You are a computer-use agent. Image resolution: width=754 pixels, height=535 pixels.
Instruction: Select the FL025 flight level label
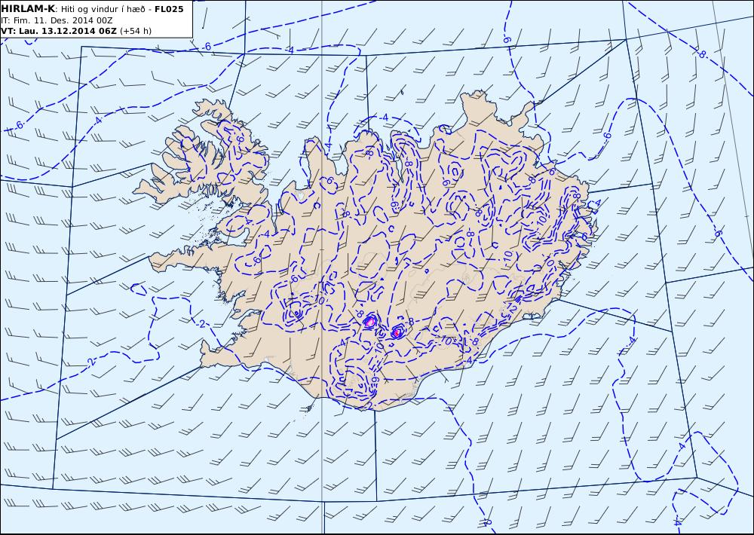click(169, 9)
